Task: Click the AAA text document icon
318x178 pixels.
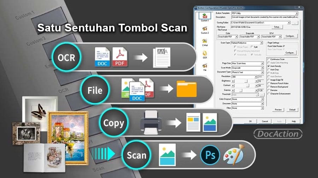Action: click(x=161, y=57)
